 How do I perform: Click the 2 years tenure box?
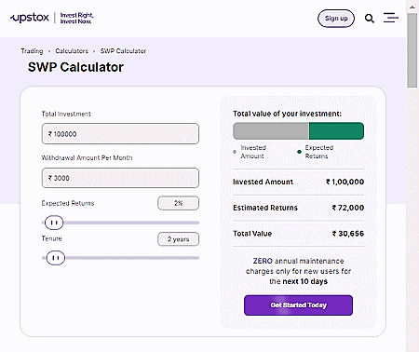179,239
